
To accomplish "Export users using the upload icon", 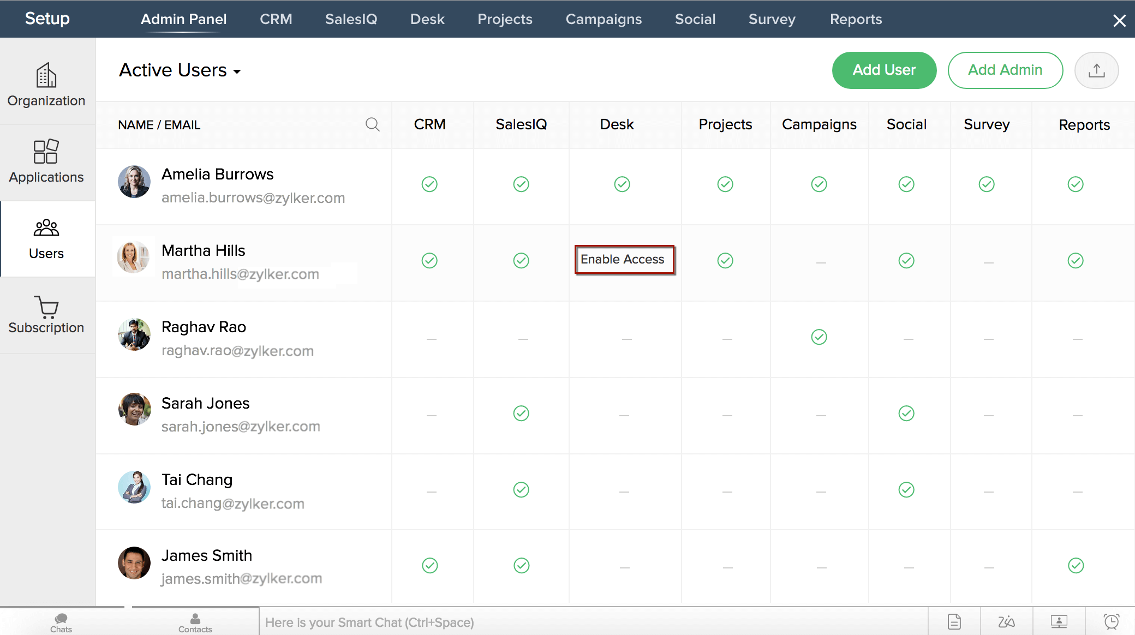I will point(1097,70).
